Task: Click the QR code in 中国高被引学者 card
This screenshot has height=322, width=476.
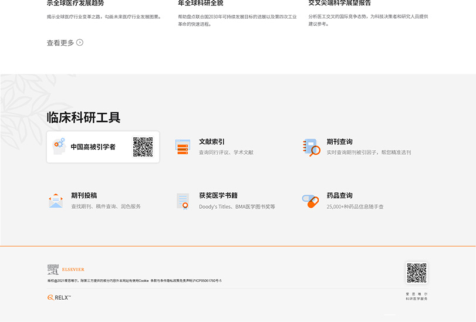Action: point(143,147)
